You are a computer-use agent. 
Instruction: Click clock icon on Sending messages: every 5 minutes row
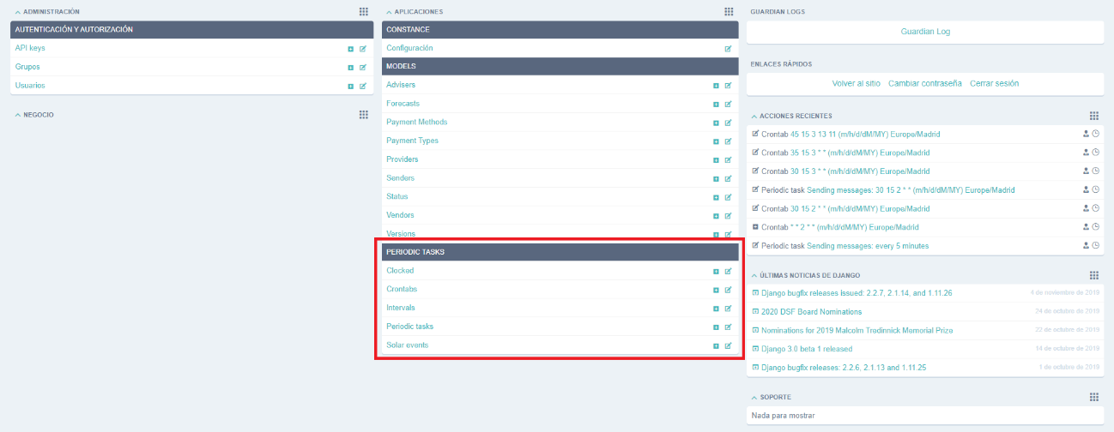[1096, 246]
